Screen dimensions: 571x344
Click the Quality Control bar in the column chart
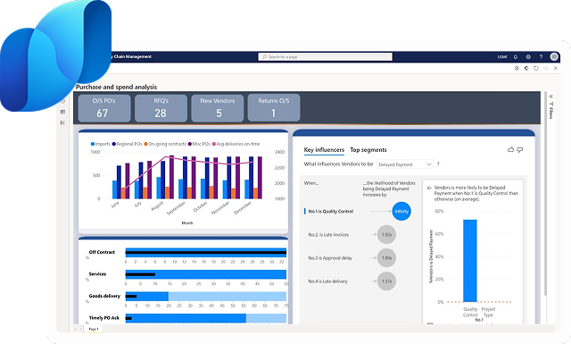pos(470,261)
